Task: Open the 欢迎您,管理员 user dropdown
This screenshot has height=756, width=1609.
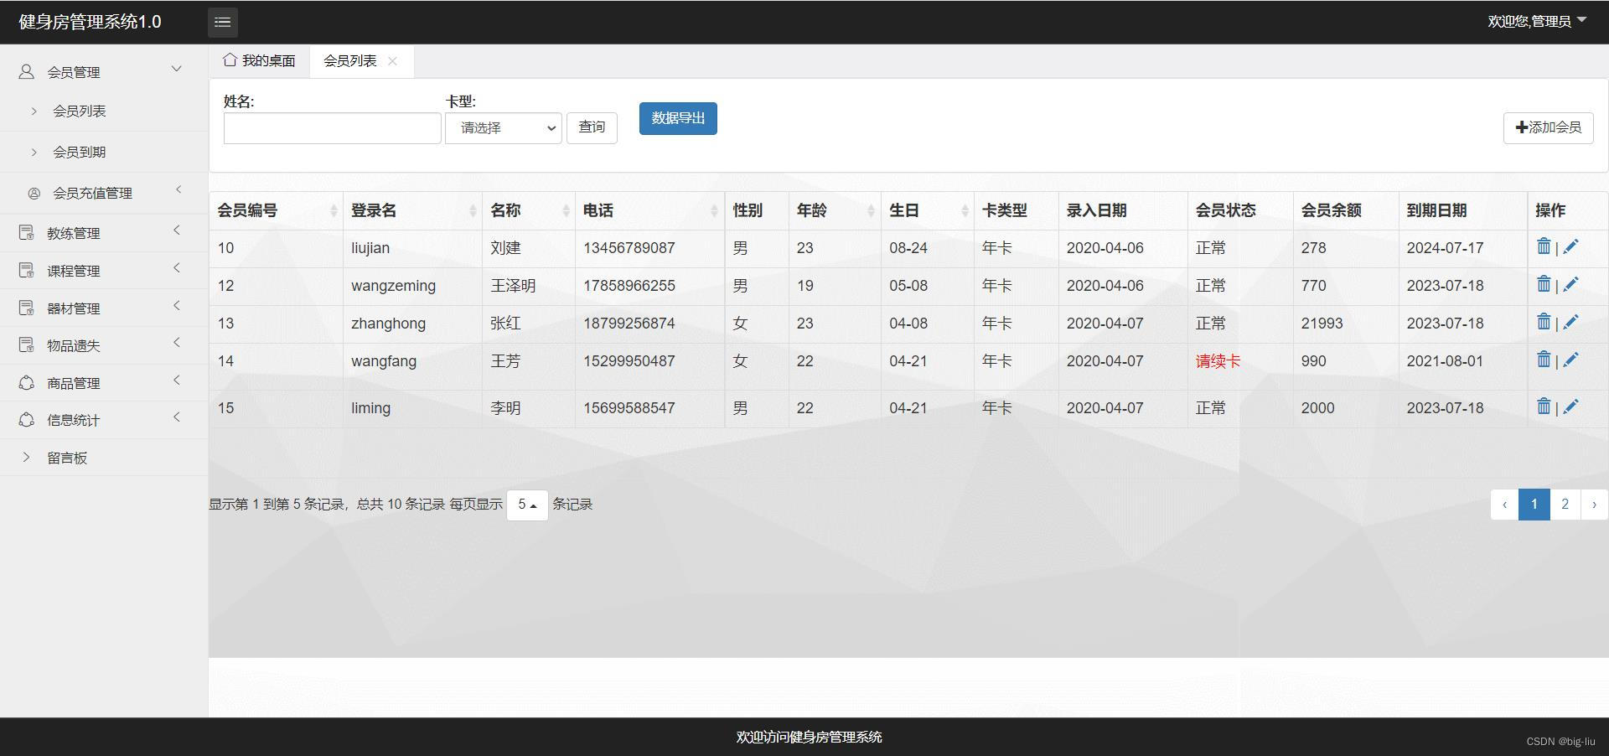Action: 1537,22
